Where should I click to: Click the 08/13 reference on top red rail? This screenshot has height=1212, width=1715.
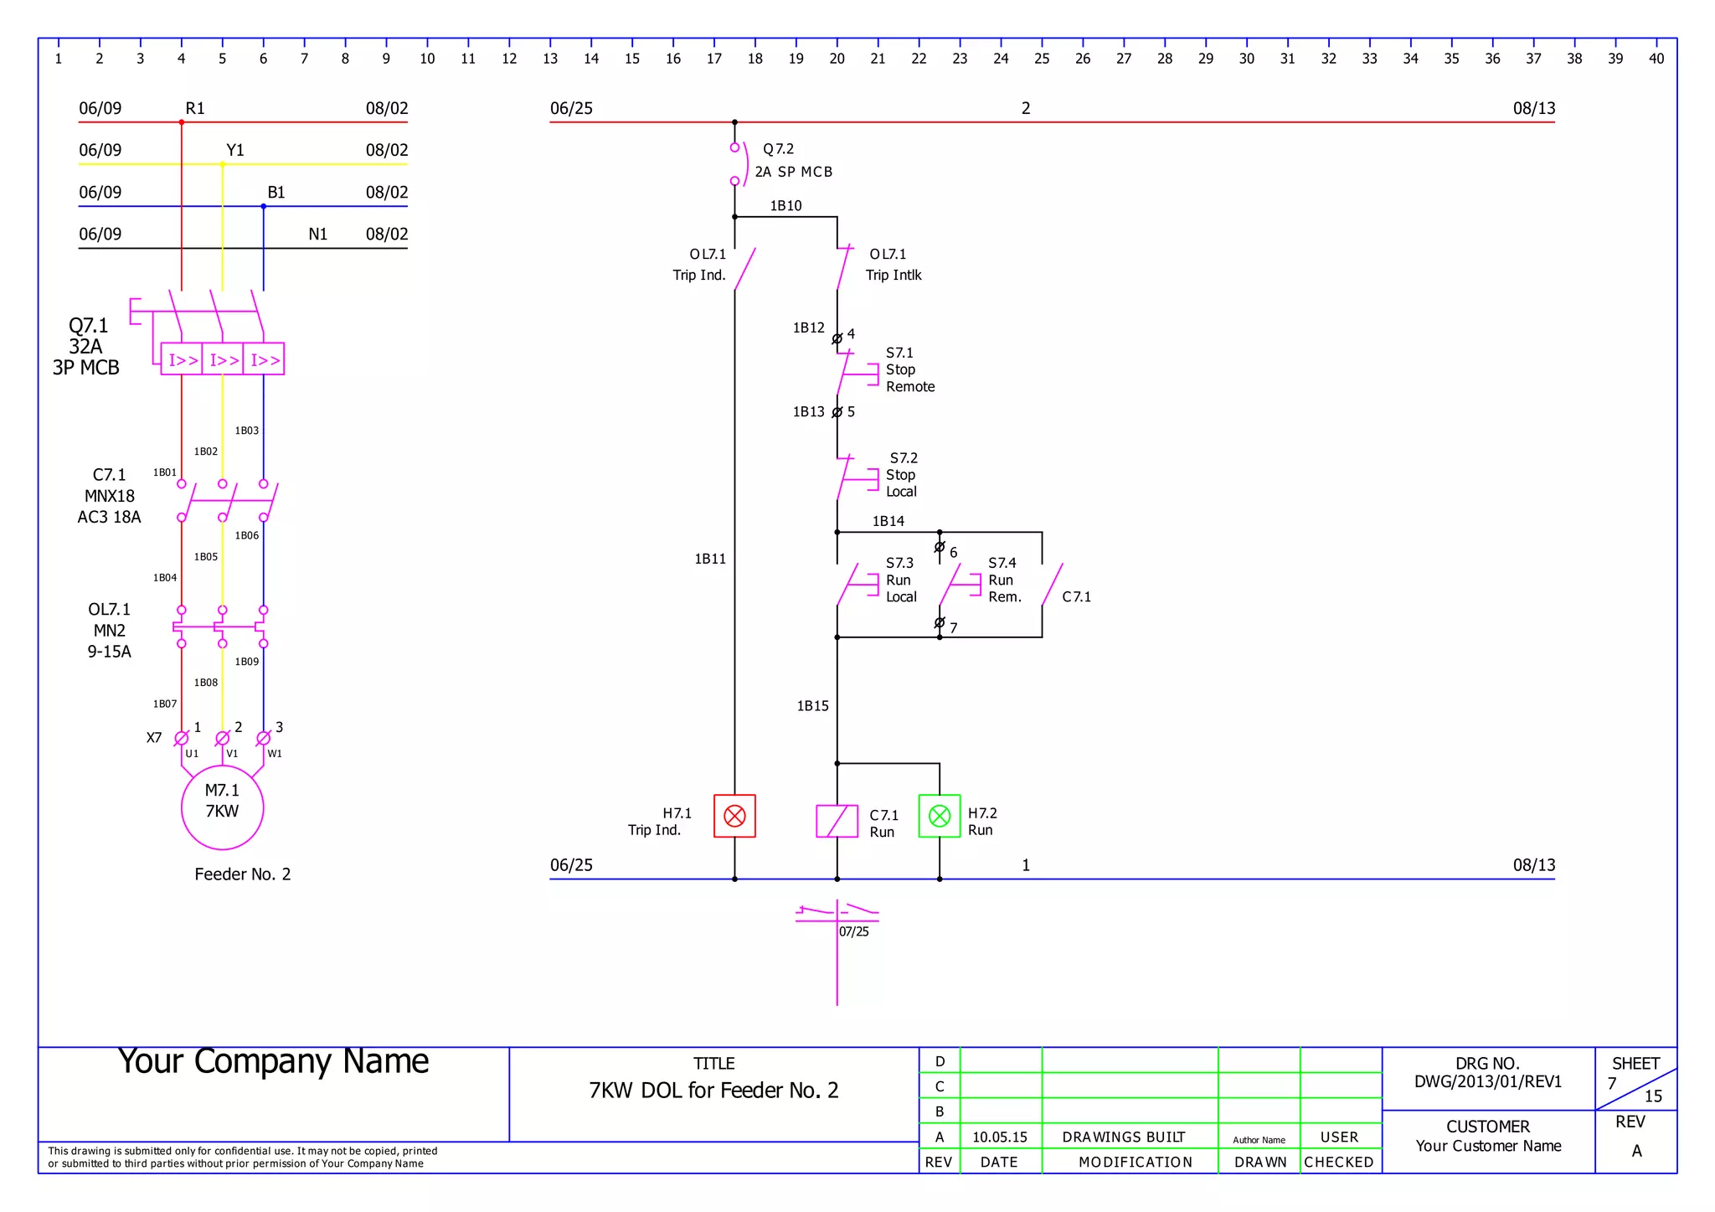(x=1533, y=109)
